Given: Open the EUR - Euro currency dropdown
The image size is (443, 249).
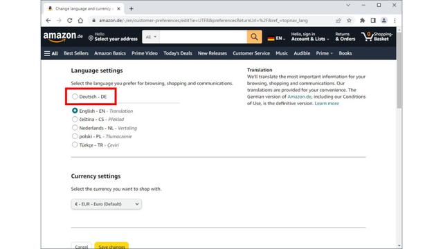Looking at the screenshot, I should 106,204.
